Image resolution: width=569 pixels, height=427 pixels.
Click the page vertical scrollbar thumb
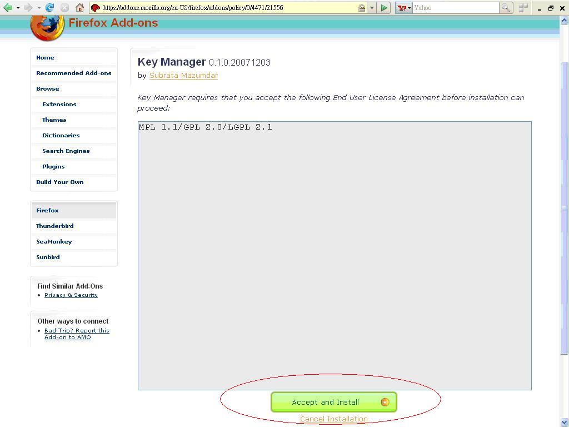click(564, 208)
